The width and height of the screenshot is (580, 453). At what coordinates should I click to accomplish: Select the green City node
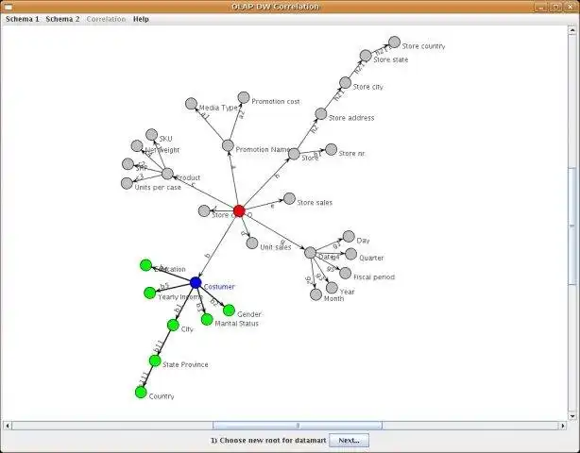[x=173, y=326]
